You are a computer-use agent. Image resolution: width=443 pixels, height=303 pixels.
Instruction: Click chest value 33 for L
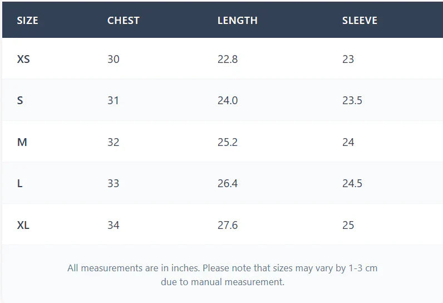point(113,183)
